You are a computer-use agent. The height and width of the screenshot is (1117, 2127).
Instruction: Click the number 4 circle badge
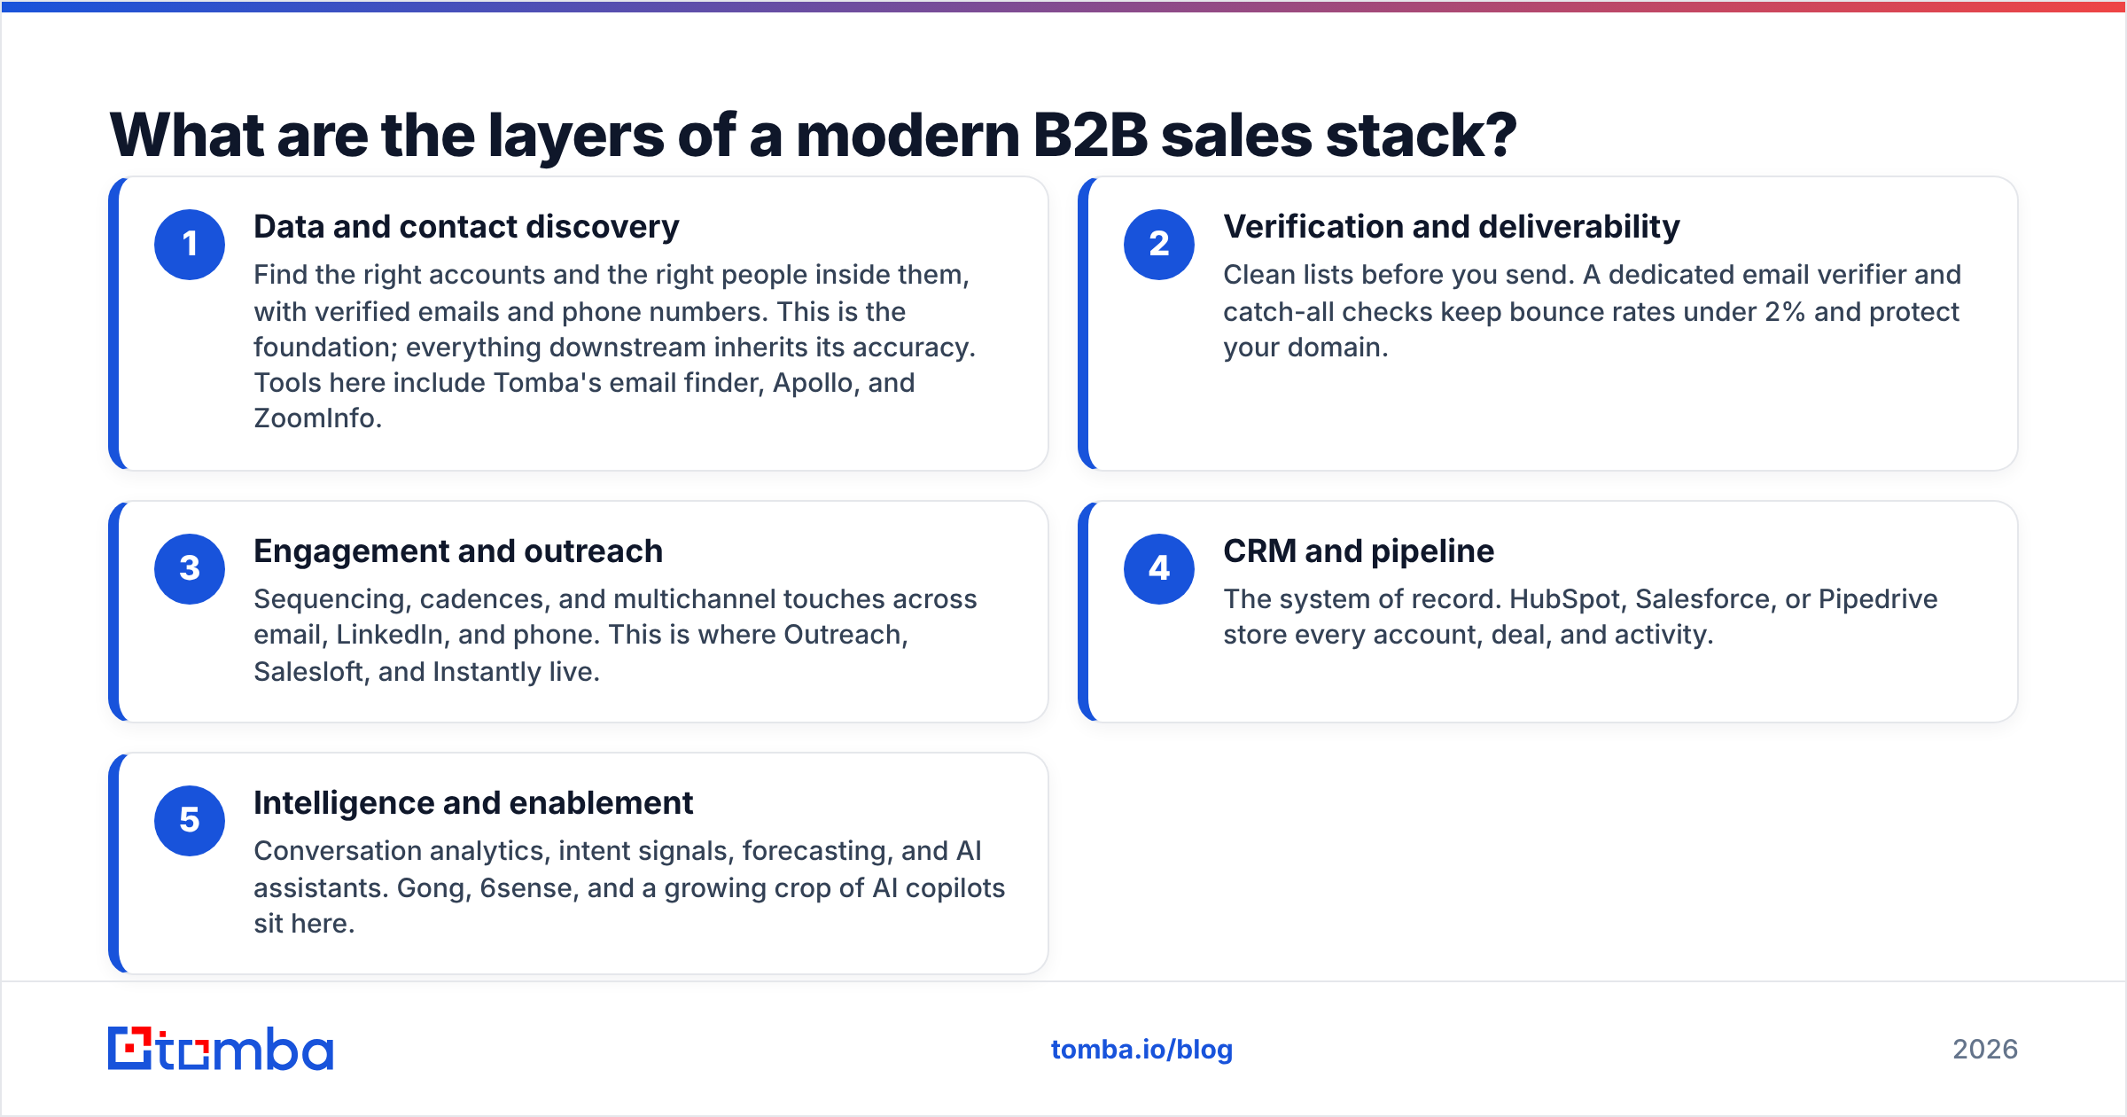coord(1159,569)
